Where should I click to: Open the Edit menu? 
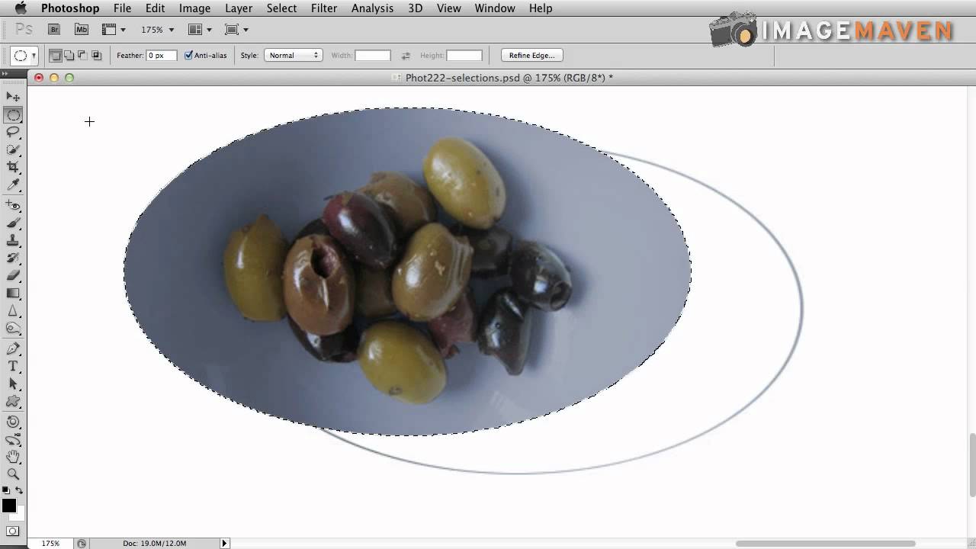(x=156, y=8)
